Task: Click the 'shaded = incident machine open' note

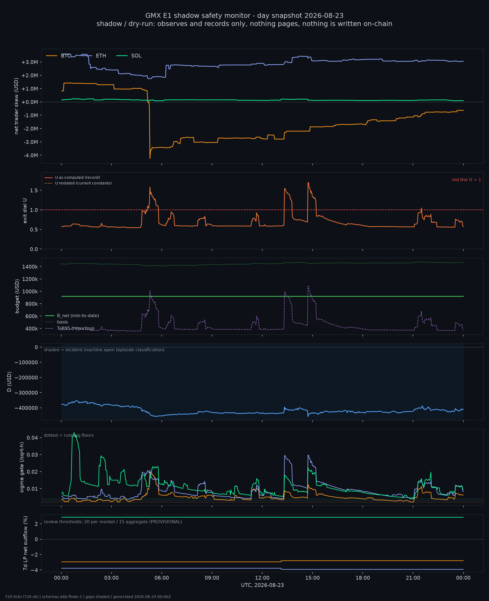Action: click(x=104, y=350)
